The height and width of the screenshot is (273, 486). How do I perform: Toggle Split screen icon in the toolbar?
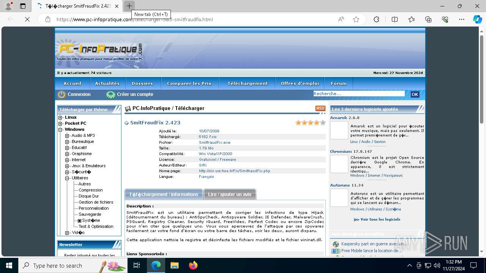coord(394,19)
